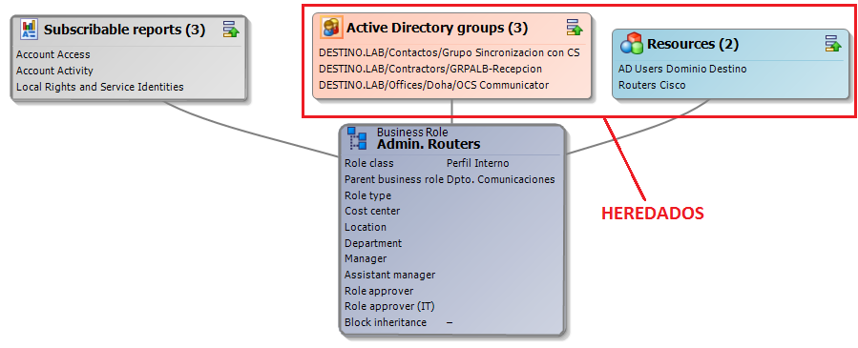Image resolution: width=858 pixels, height=348 pixels.
Task: Click the Business Role hierarchy icon
Action: (x=358, y=139)
